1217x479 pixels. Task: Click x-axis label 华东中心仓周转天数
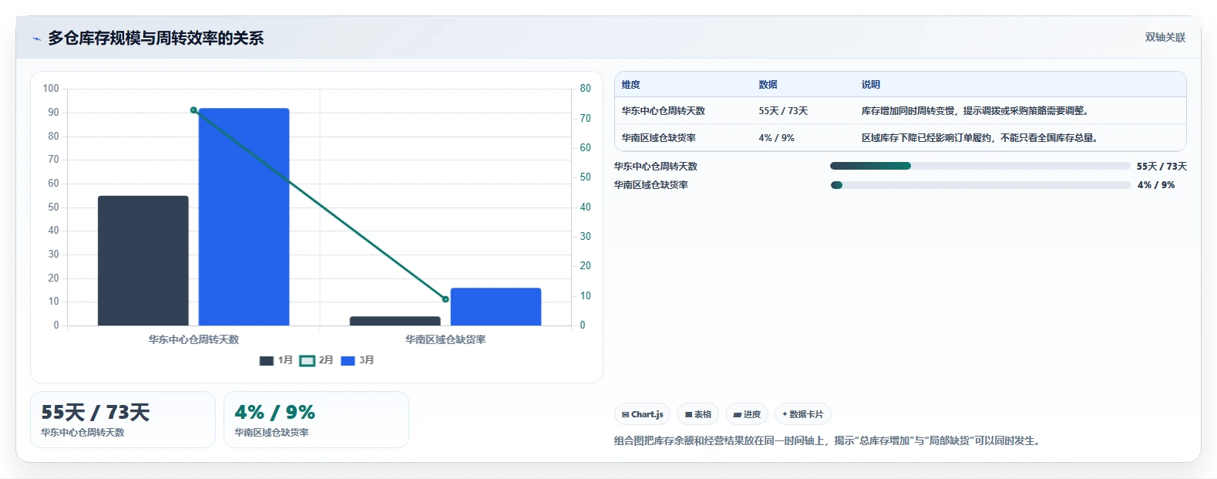tap(193, 339)
